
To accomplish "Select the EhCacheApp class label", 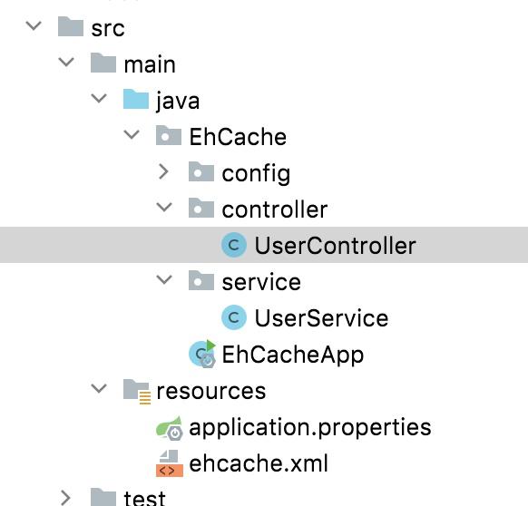I will 293,355.
